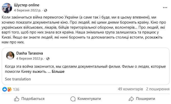
Task: Click the thumbs-up Подобається button
Action: pos(29,99)
